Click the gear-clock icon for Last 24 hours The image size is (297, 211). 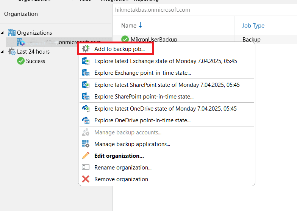point(11,51)
